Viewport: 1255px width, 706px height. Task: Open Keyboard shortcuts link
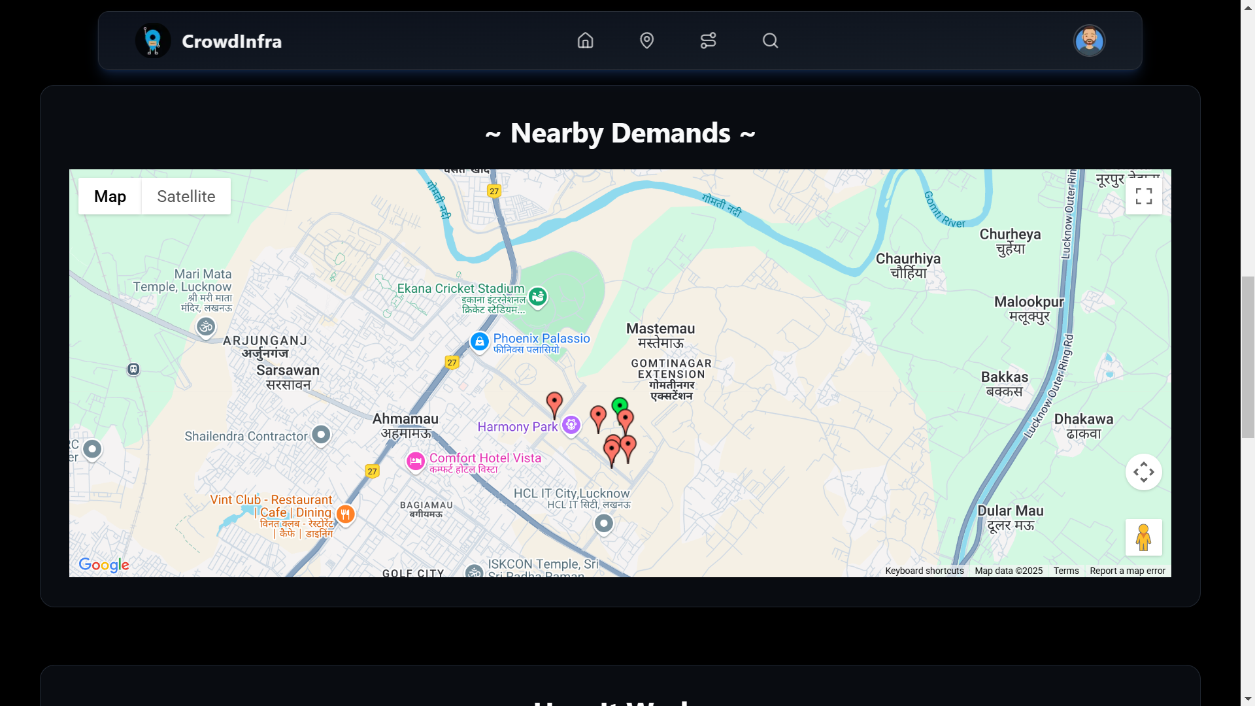click(924, 571)
